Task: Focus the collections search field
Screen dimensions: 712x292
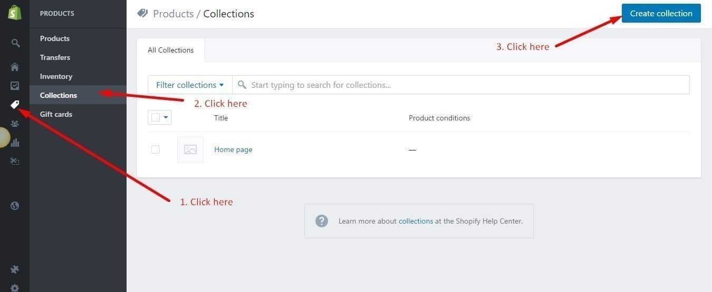Action: [x=461, y=85]
